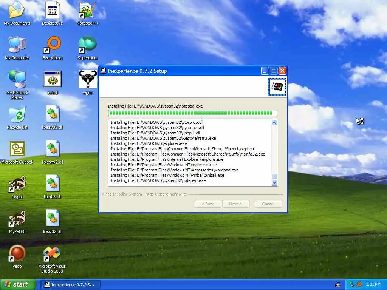Select the My Network Places icon

tap(17, 85)
